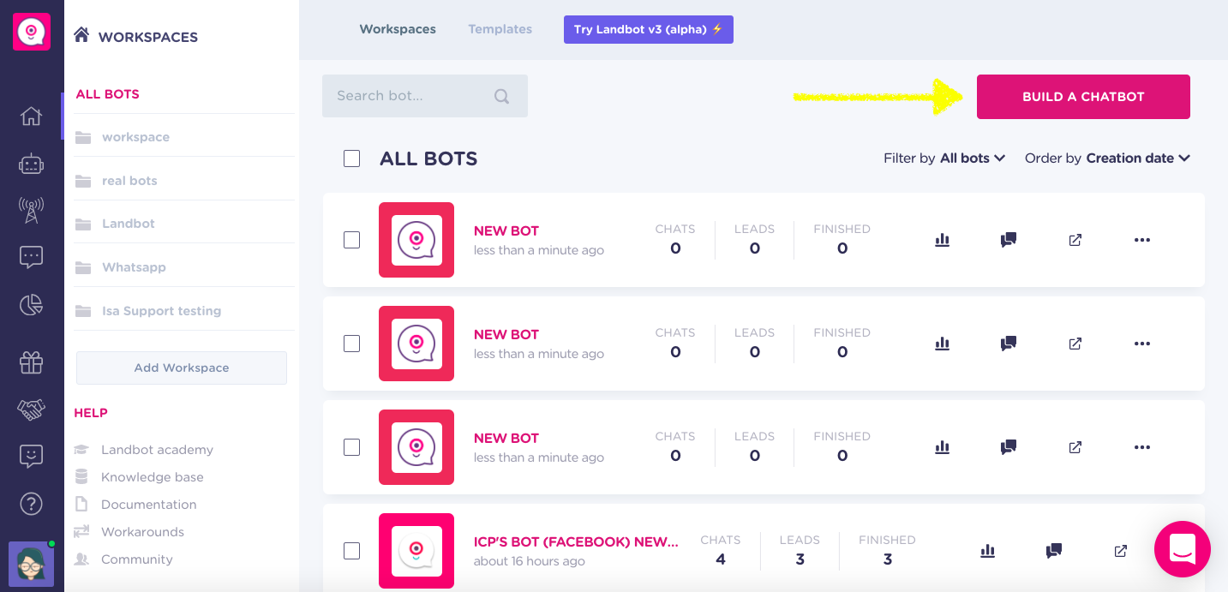Open the first NEW BOT thumbnail
Screen dimensions: 1228x592
416,240
